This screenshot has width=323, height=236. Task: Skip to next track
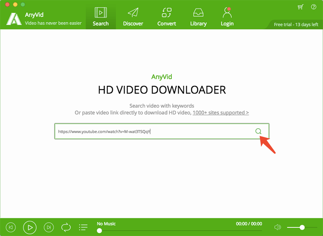(x=49, y=227)
